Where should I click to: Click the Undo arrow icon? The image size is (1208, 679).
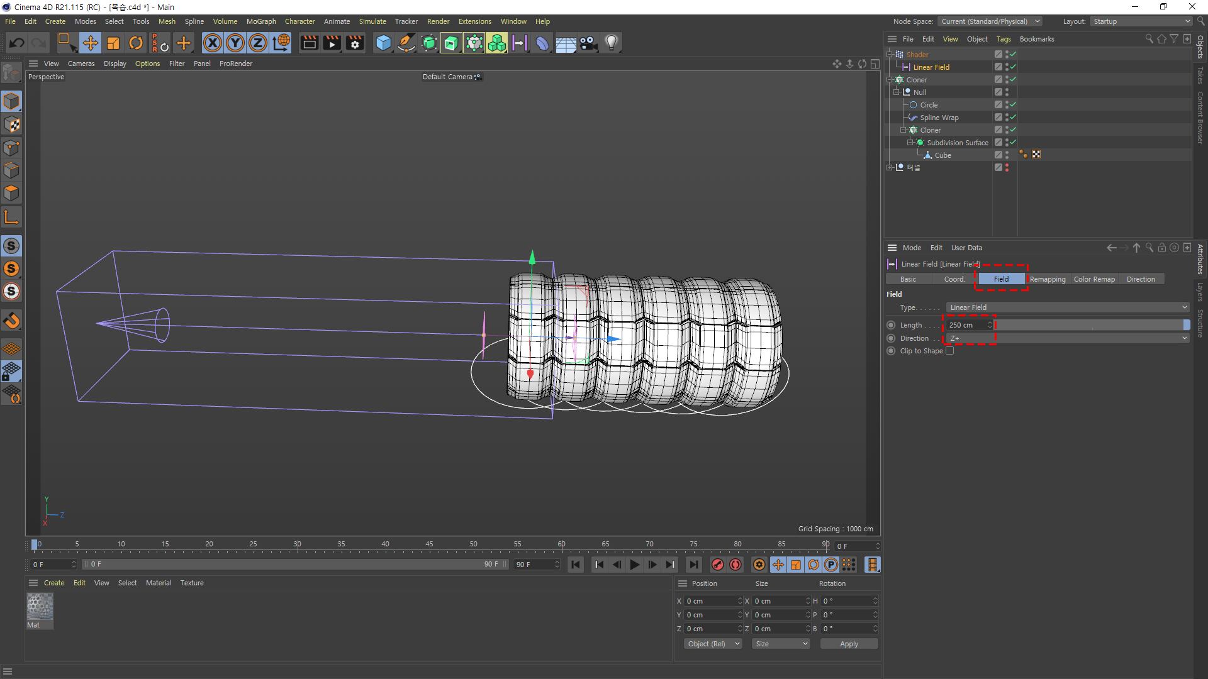[17, 43]
